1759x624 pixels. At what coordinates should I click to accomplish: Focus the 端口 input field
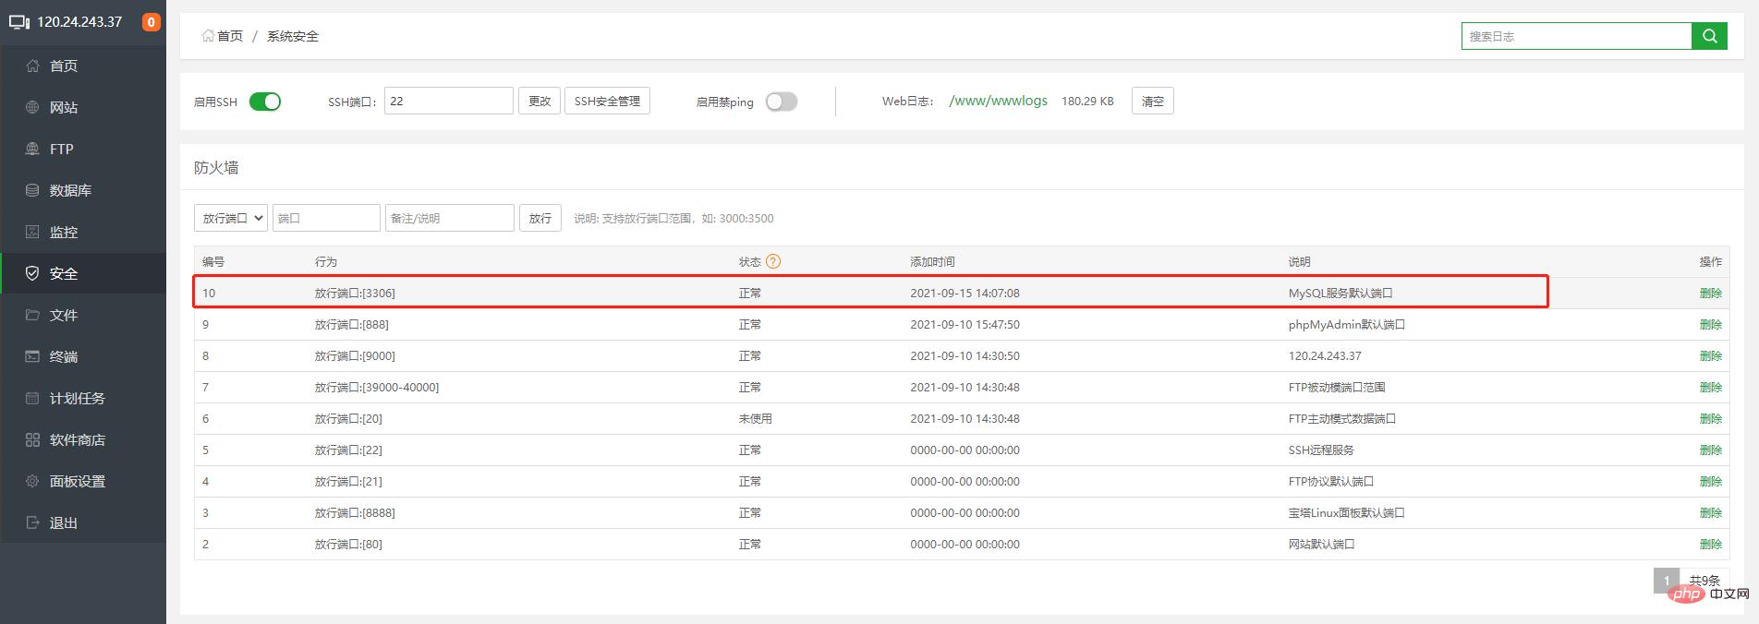tap(326, 218)
